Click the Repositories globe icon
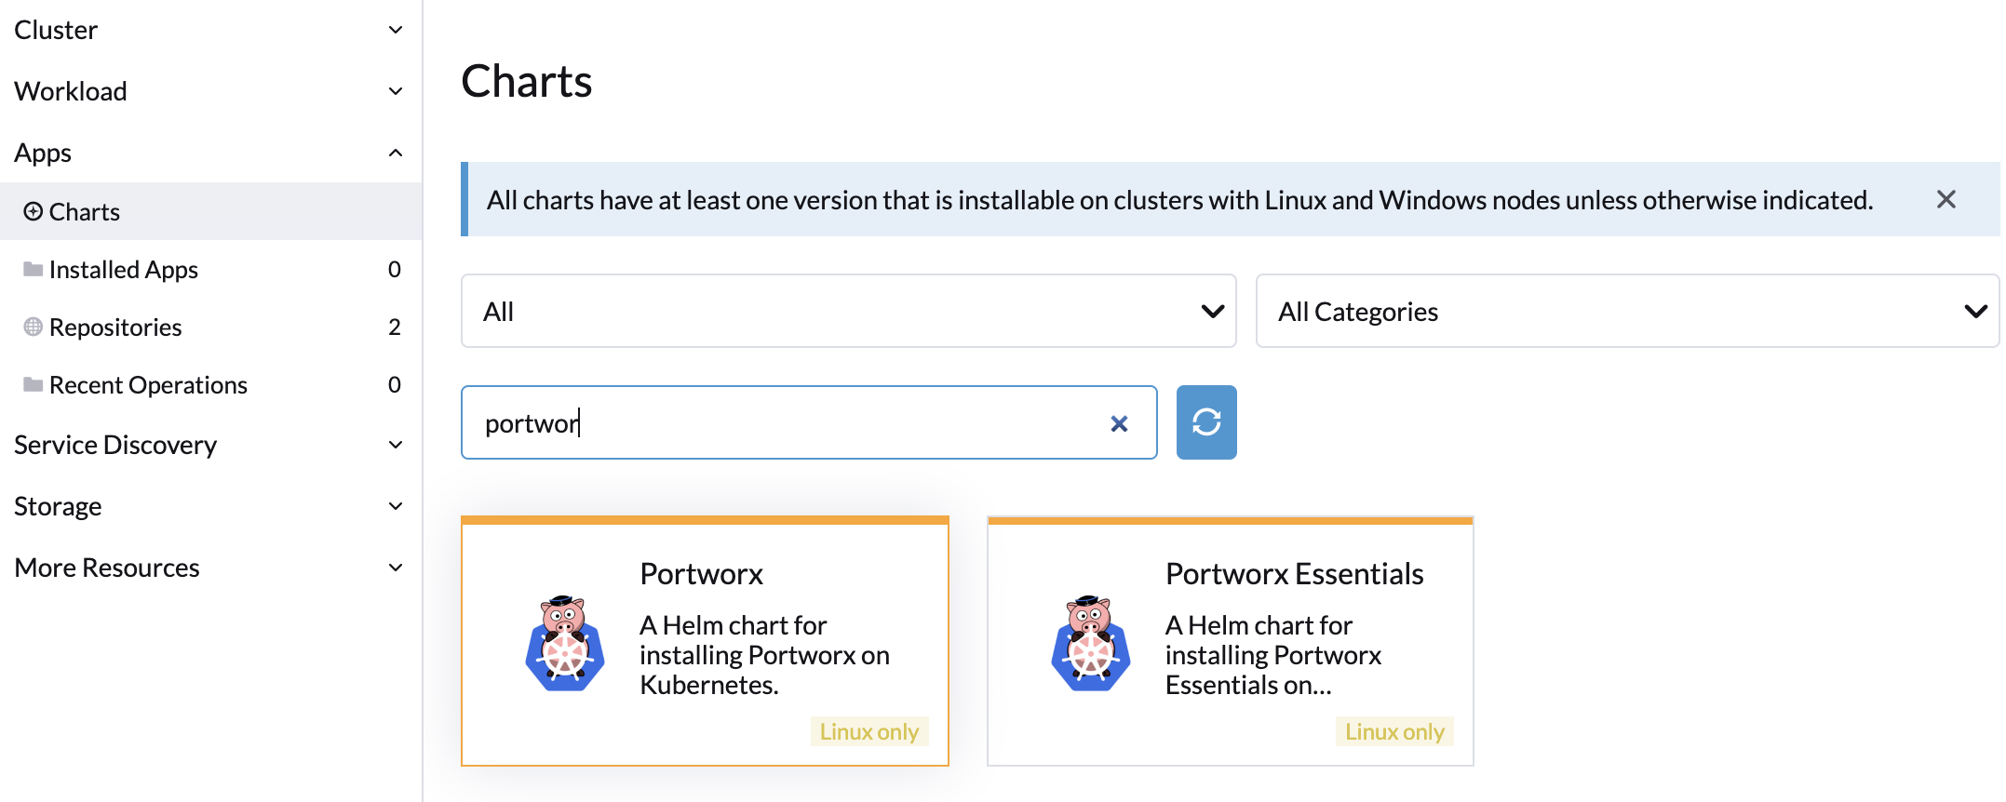Image resolution: width=2006 pixels, height=802 pixels. (34, 327)
